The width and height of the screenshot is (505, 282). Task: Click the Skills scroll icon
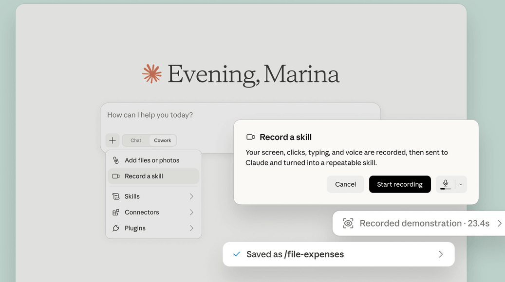115,196
